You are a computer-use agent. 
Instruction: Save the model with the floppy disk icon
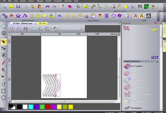(18, 7)
